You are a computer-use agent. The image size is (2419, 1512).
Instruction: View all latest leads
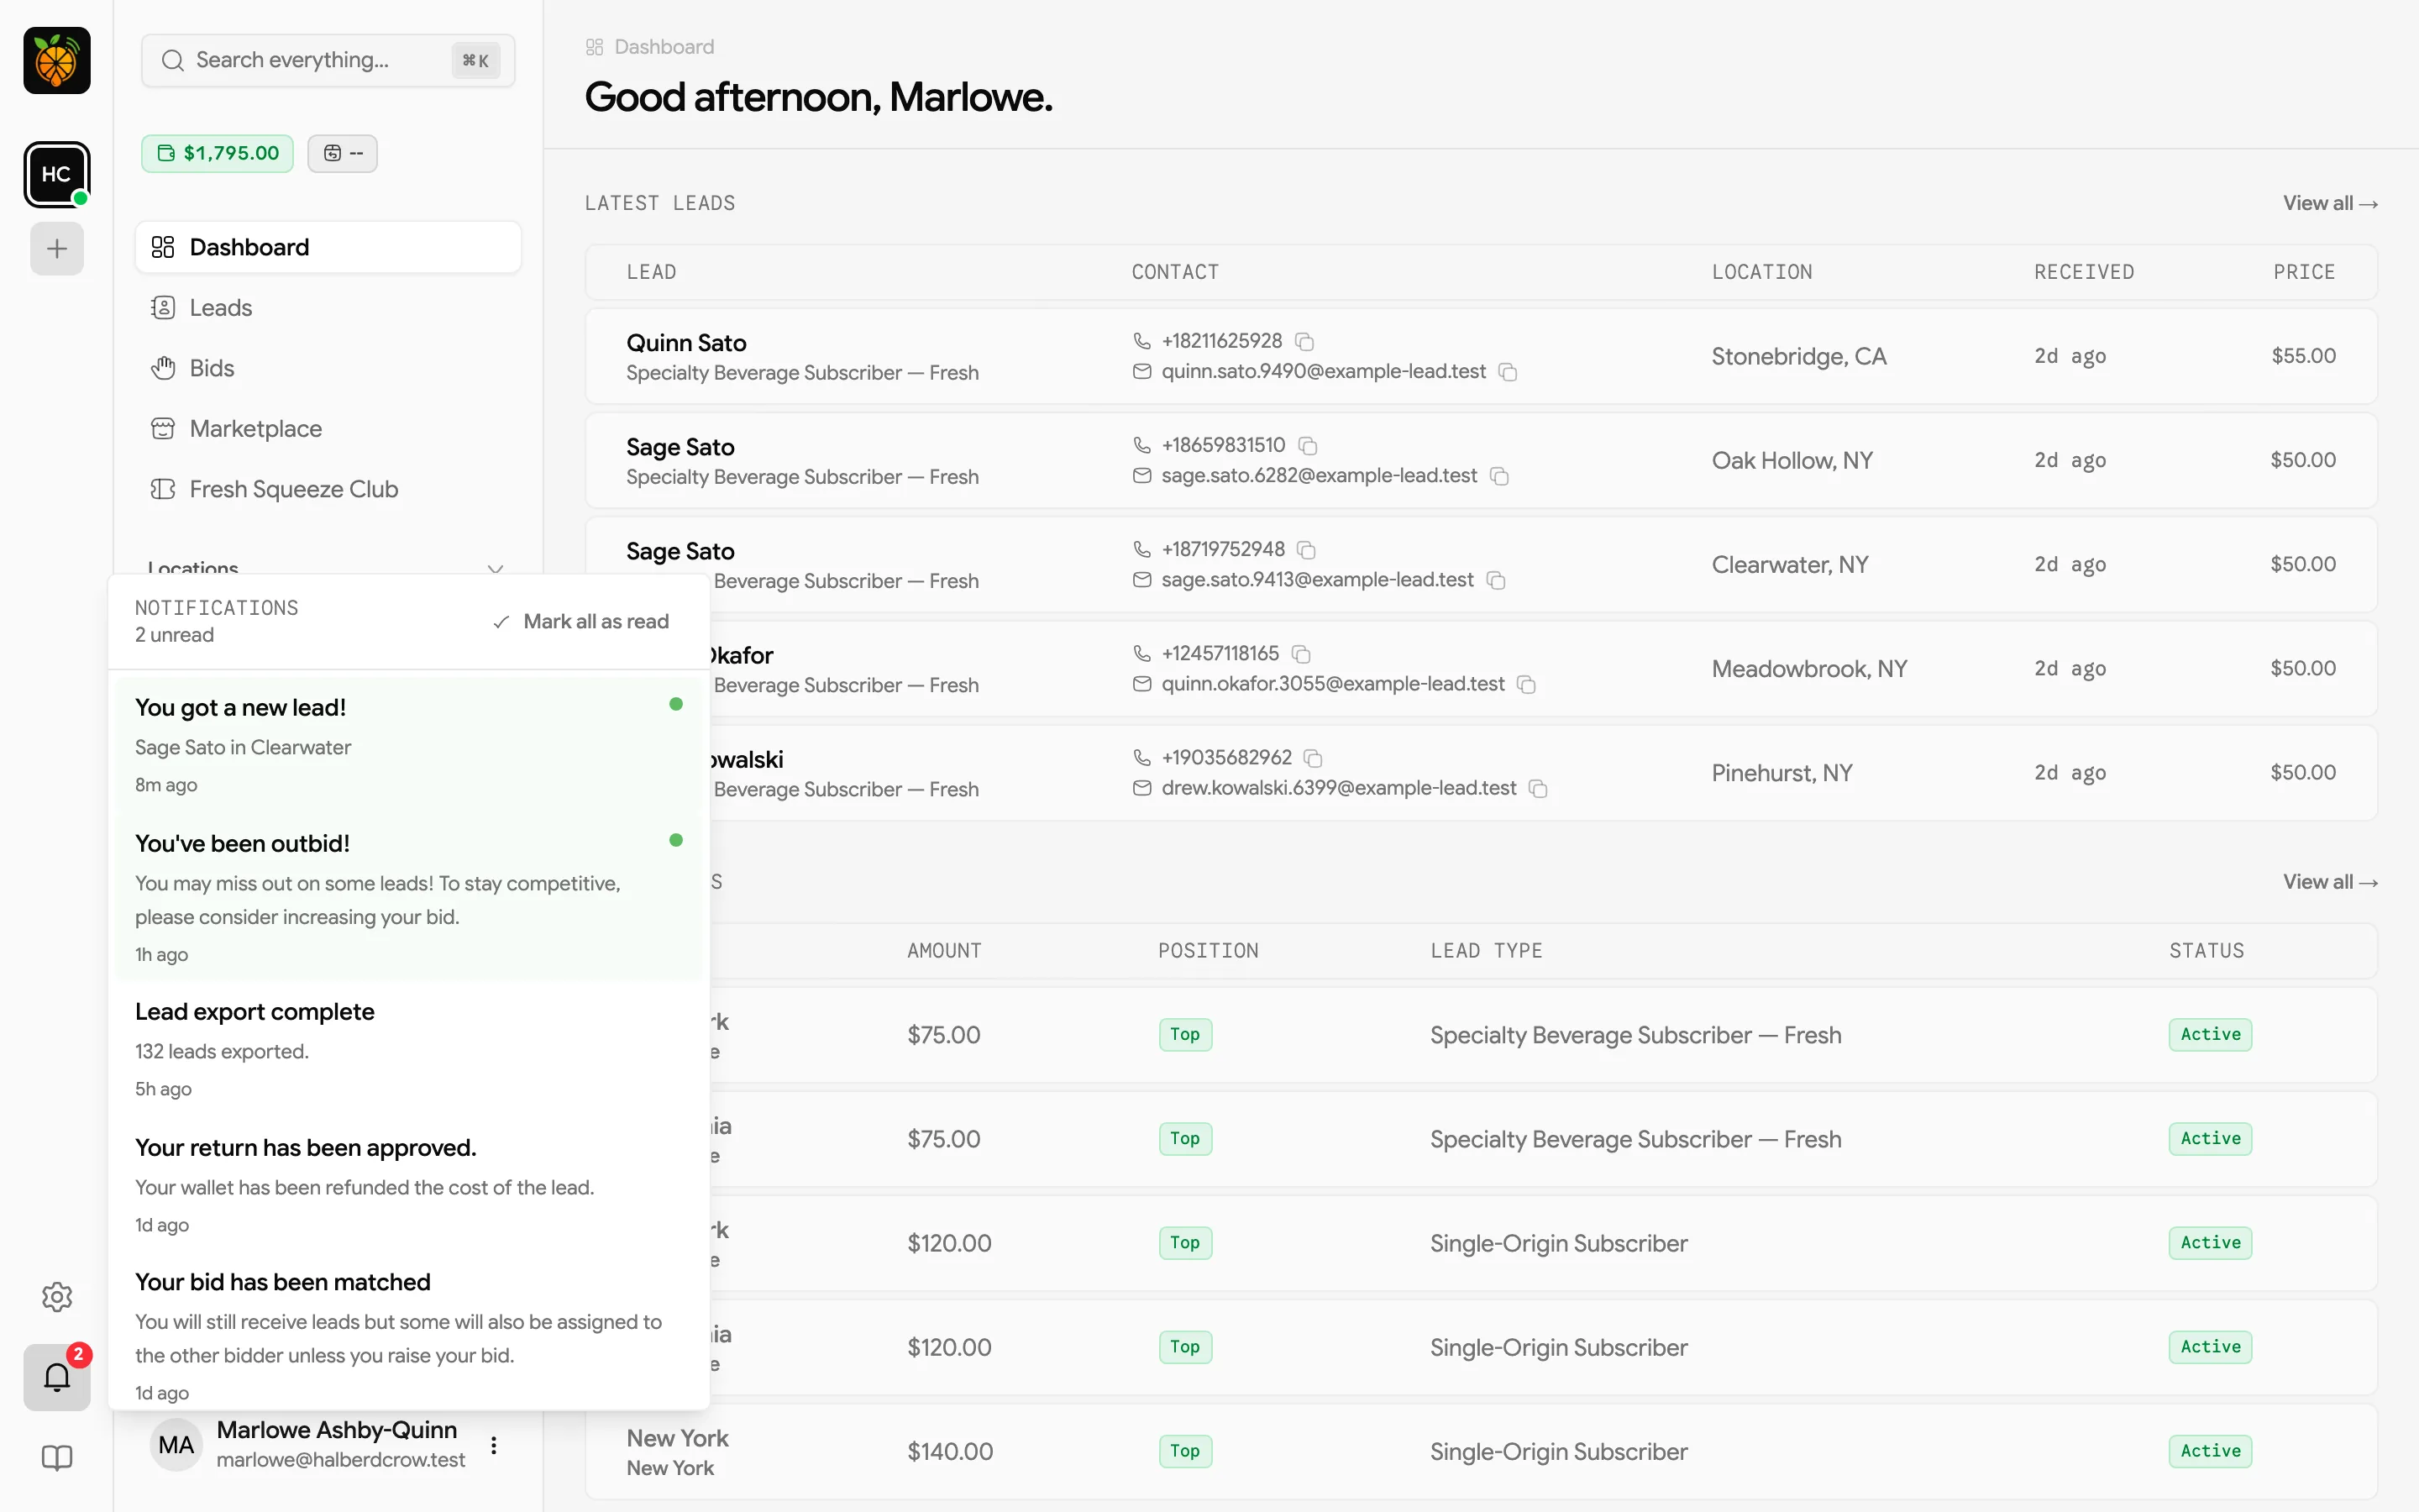pos(2330,203)
